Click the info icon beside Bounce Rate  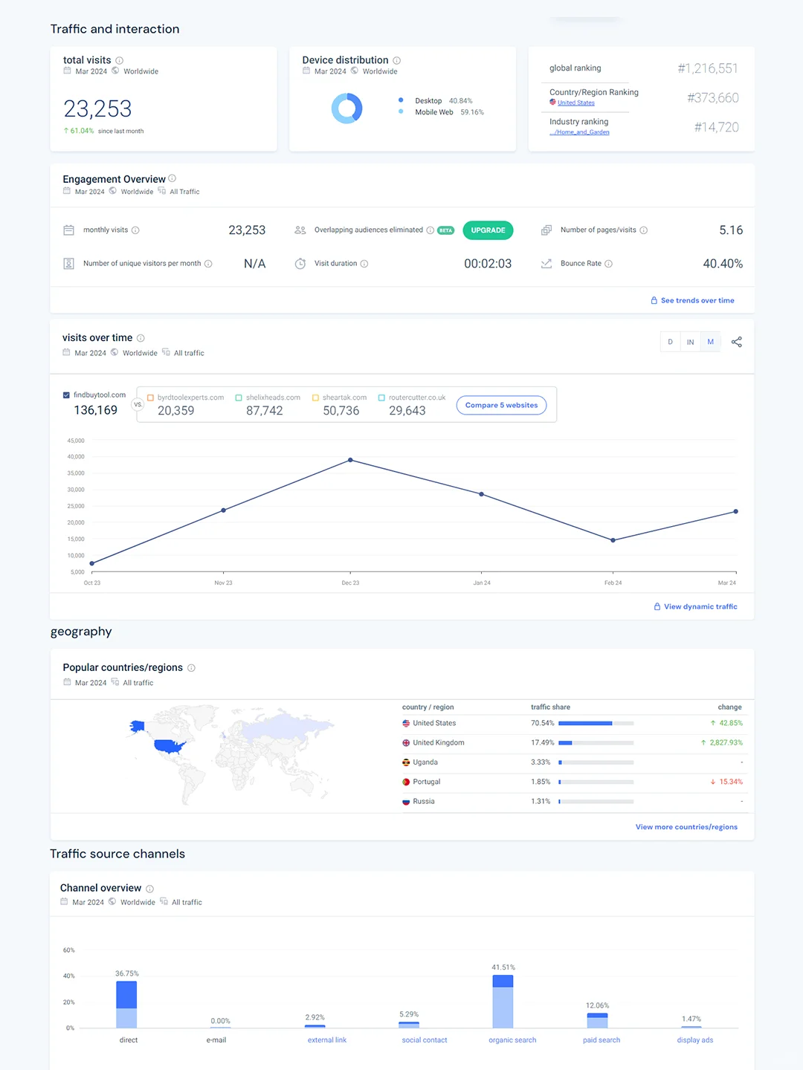(x=608, y=264)
